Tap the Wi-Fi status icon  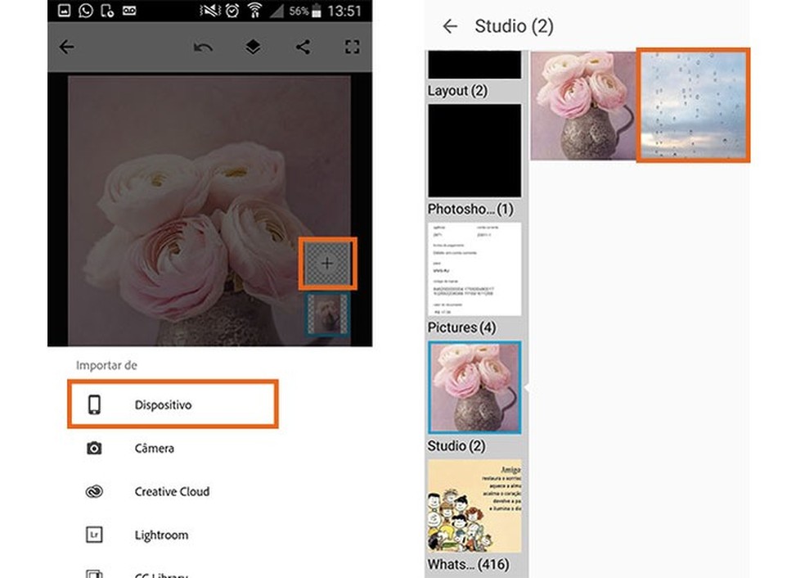coord(254,11)
